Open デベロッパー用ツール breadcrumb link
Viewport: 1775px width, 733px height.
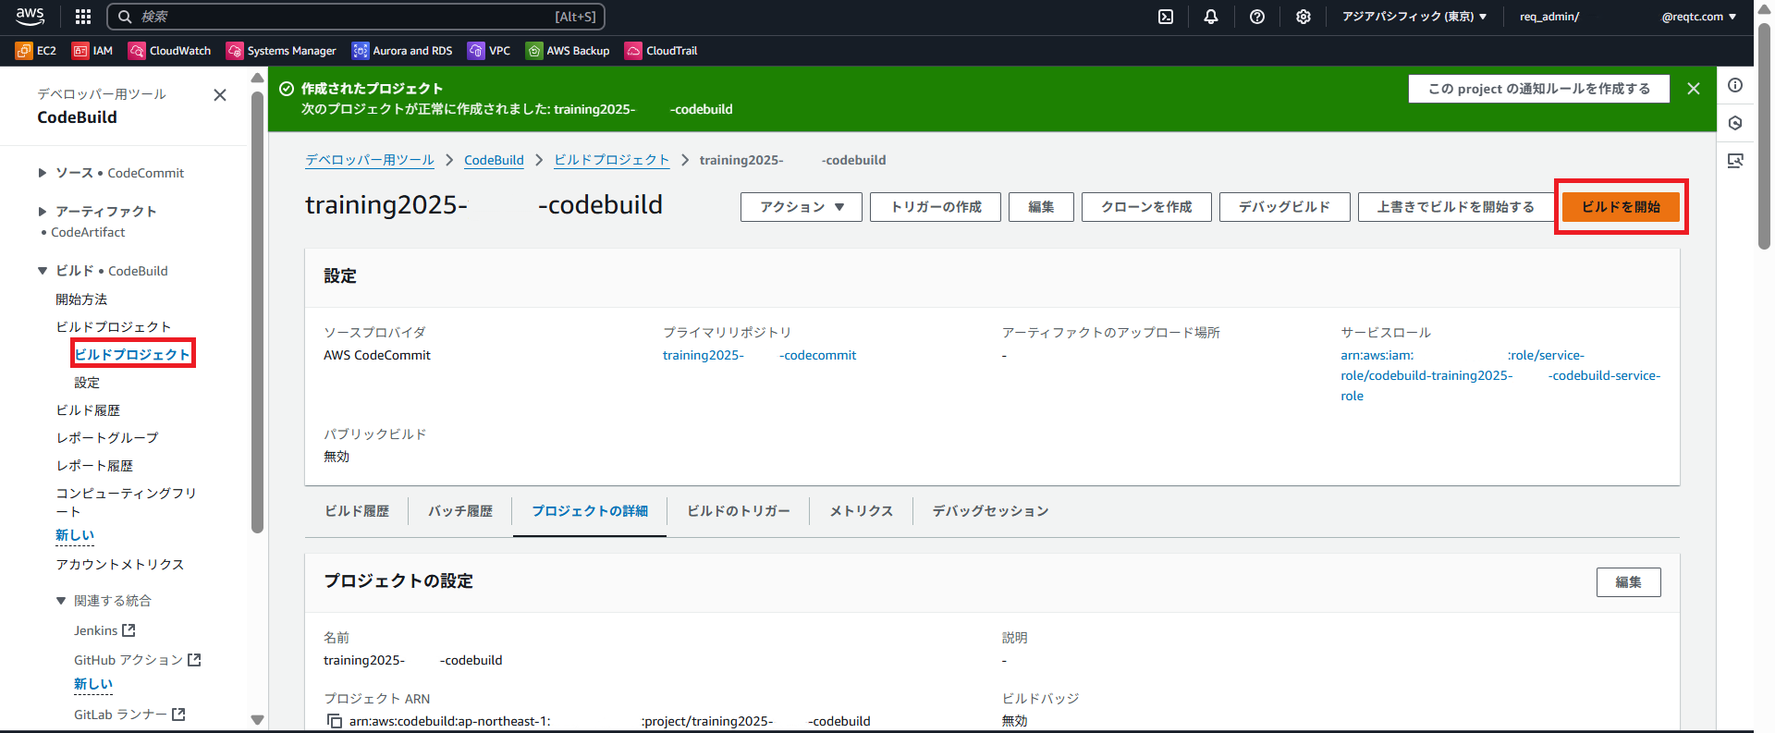370,160
